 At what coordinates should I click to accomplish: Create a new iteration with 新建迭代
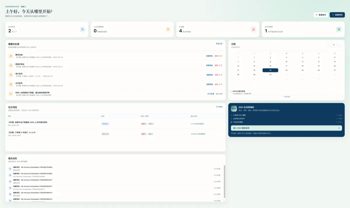pyautogui.click(x=321, y=15)
